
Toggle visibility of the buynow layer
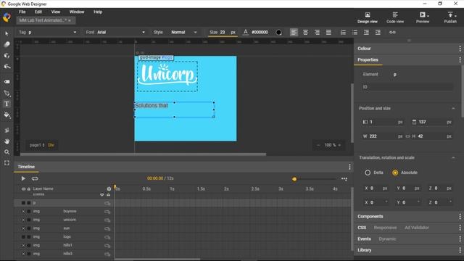click(23, 211)
